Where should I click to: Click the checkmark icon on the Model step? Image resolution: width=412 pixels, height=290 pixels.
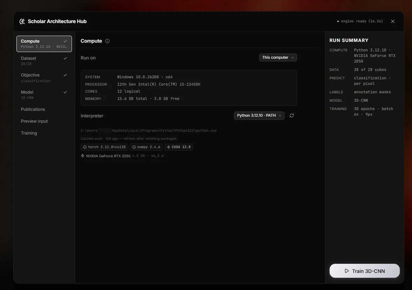point(65,92)
